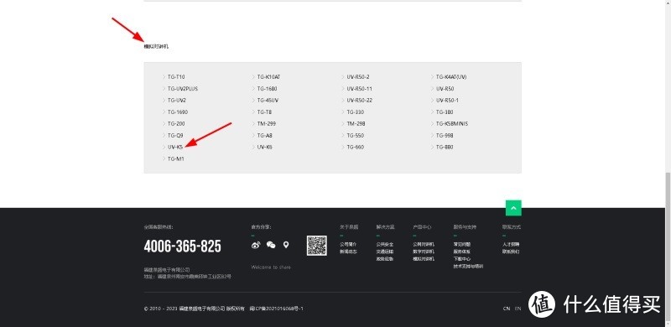Open footer link 模拟对讲机
Screen dimensions: 671x327
(424, 259)
